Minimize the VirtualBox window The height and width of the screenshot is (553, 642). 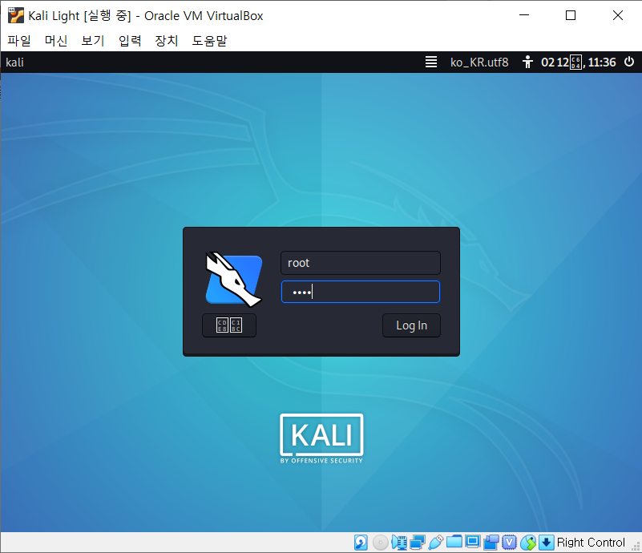click(524, 15)
